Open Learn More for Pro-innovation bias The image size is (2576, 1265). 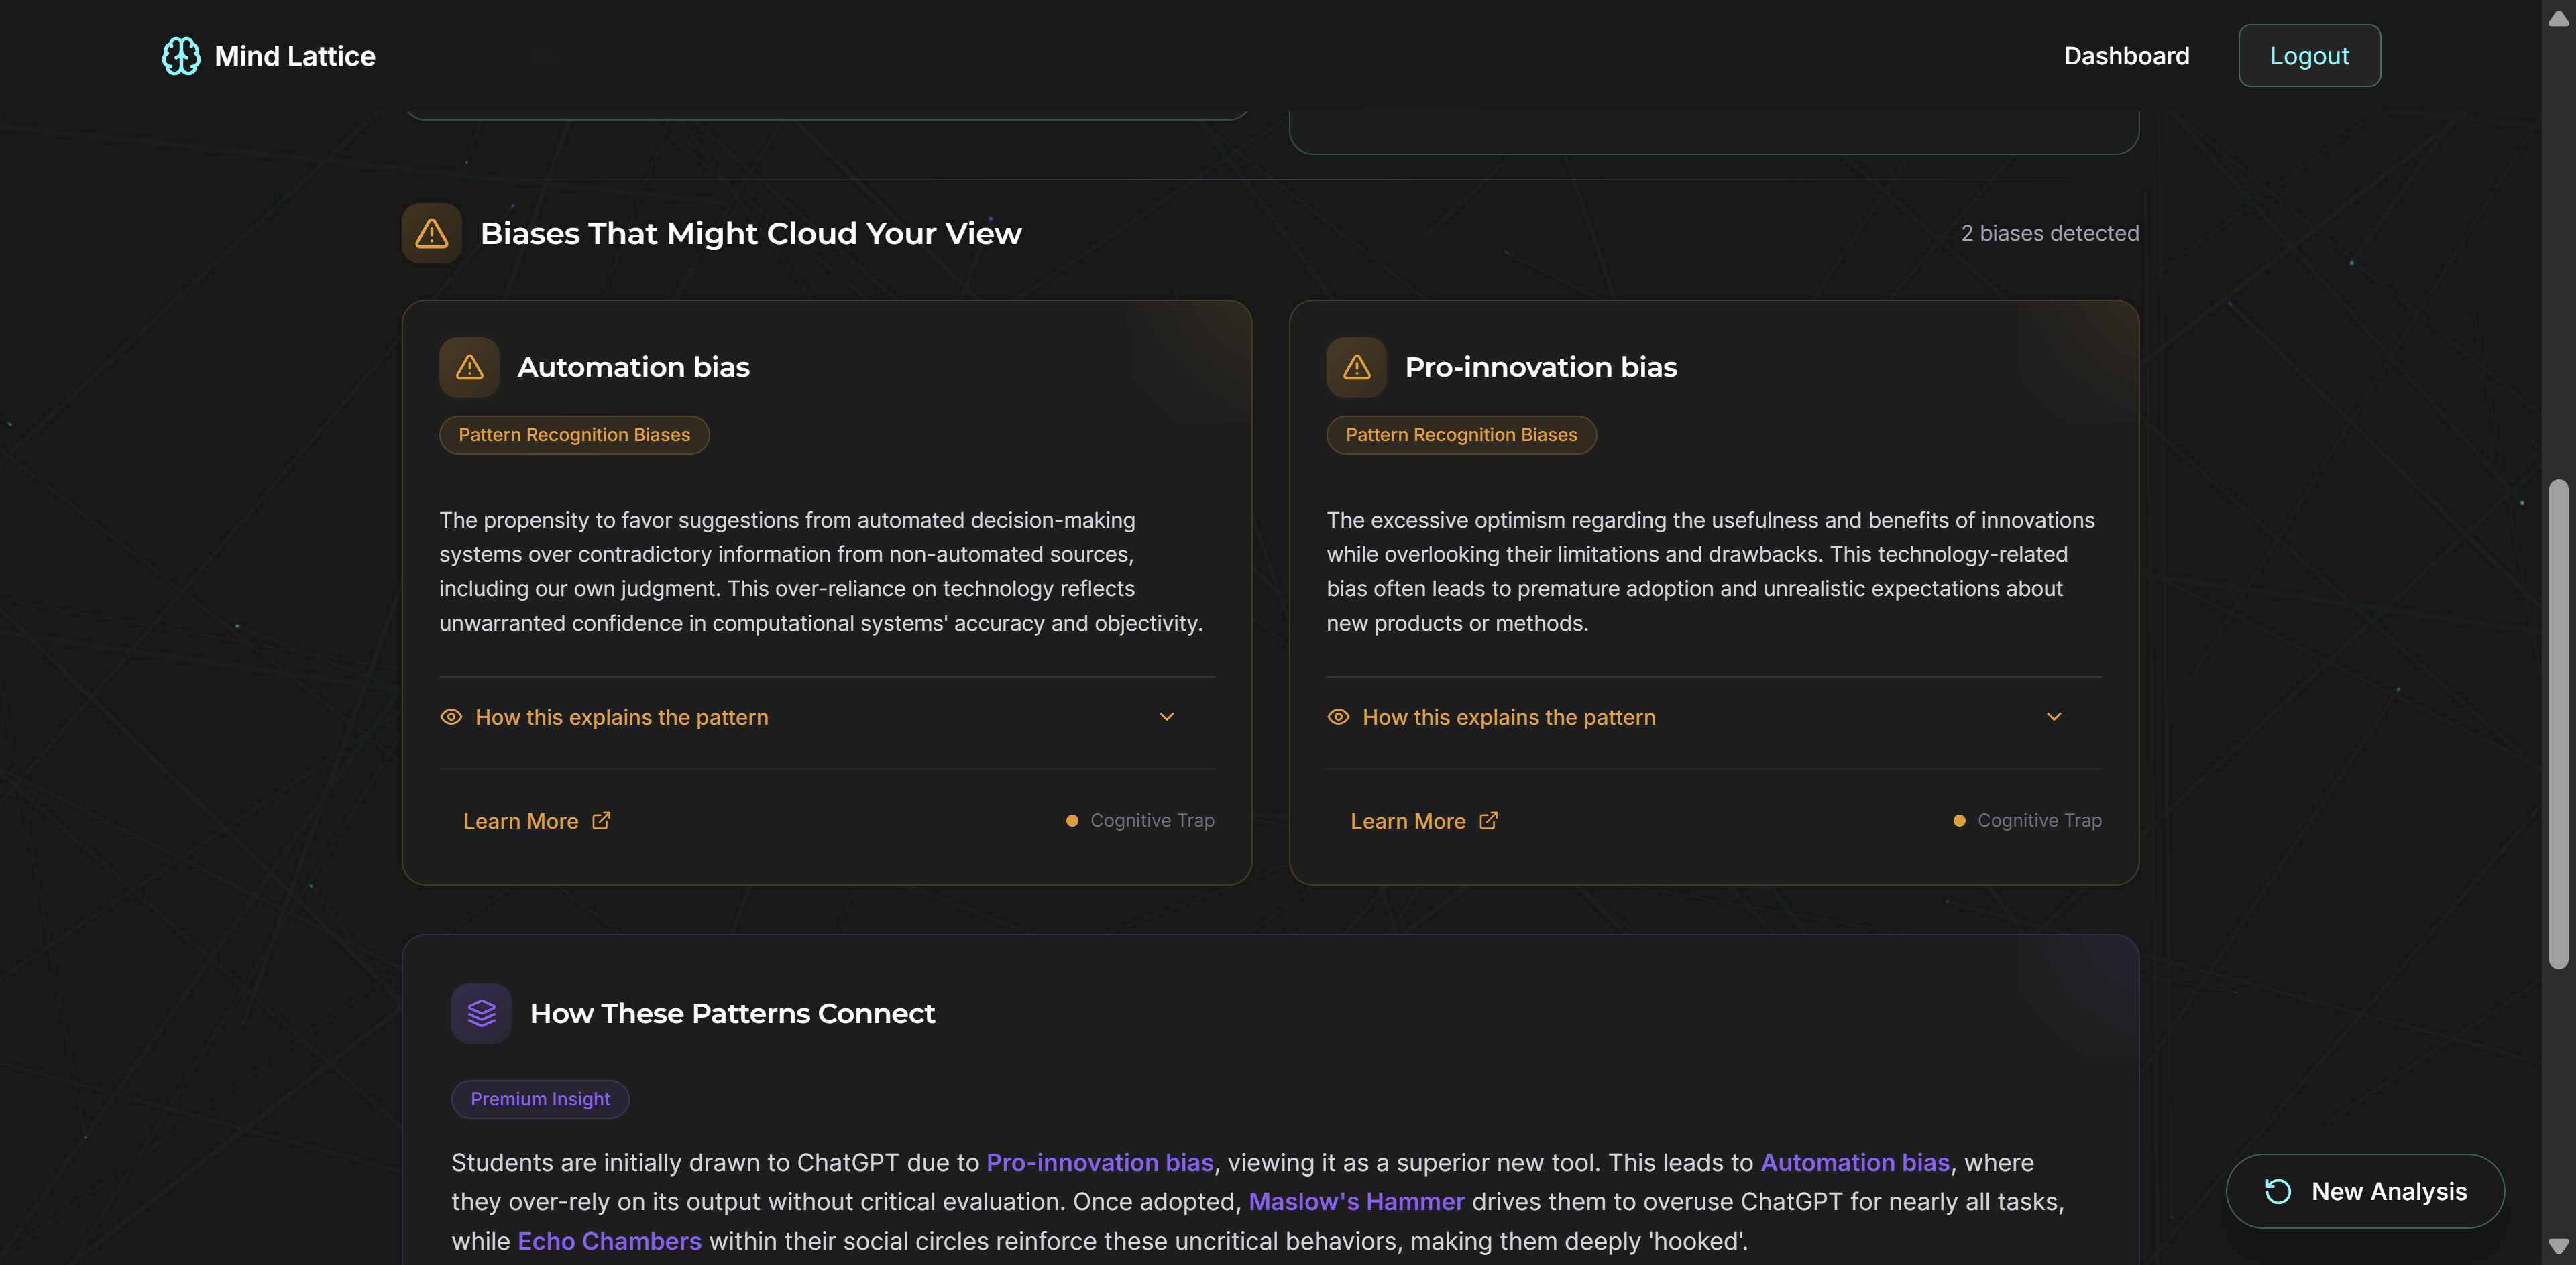tap(1424, 821)
